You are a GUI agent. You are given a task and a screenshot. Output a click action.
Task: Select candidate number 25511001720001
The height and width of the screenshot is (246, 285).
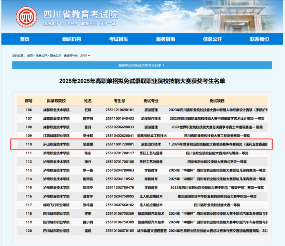tap(120, 144)
